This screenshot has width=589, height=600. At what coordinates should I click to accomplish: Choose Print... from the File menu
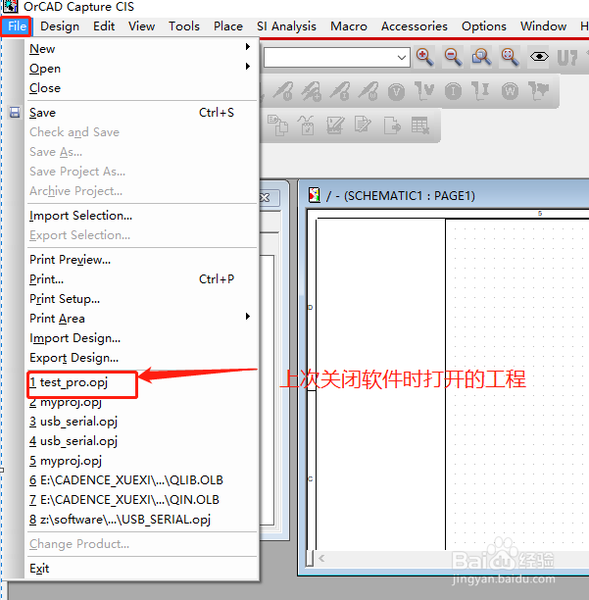pyautogui.click(x=142, y=279)
